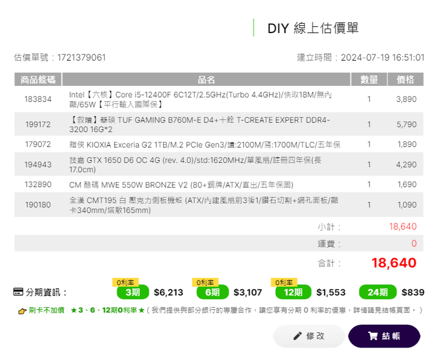Click the 刷卡不加價 green text
Viewport: 438px width, 361px height.
[x=47, y=310]
